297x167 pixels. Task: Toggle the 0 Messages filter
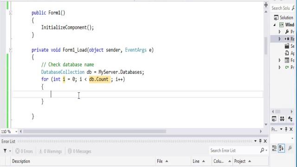[79, 151]
